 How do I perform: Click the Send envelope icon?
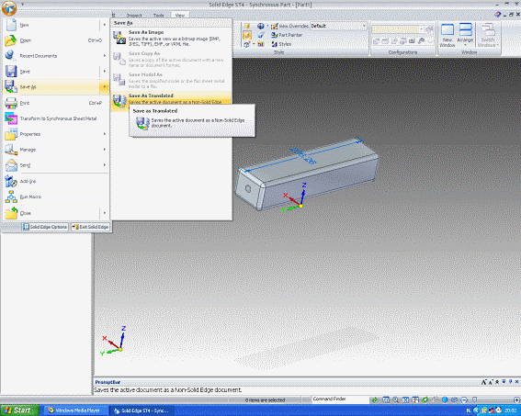(11, 165)
